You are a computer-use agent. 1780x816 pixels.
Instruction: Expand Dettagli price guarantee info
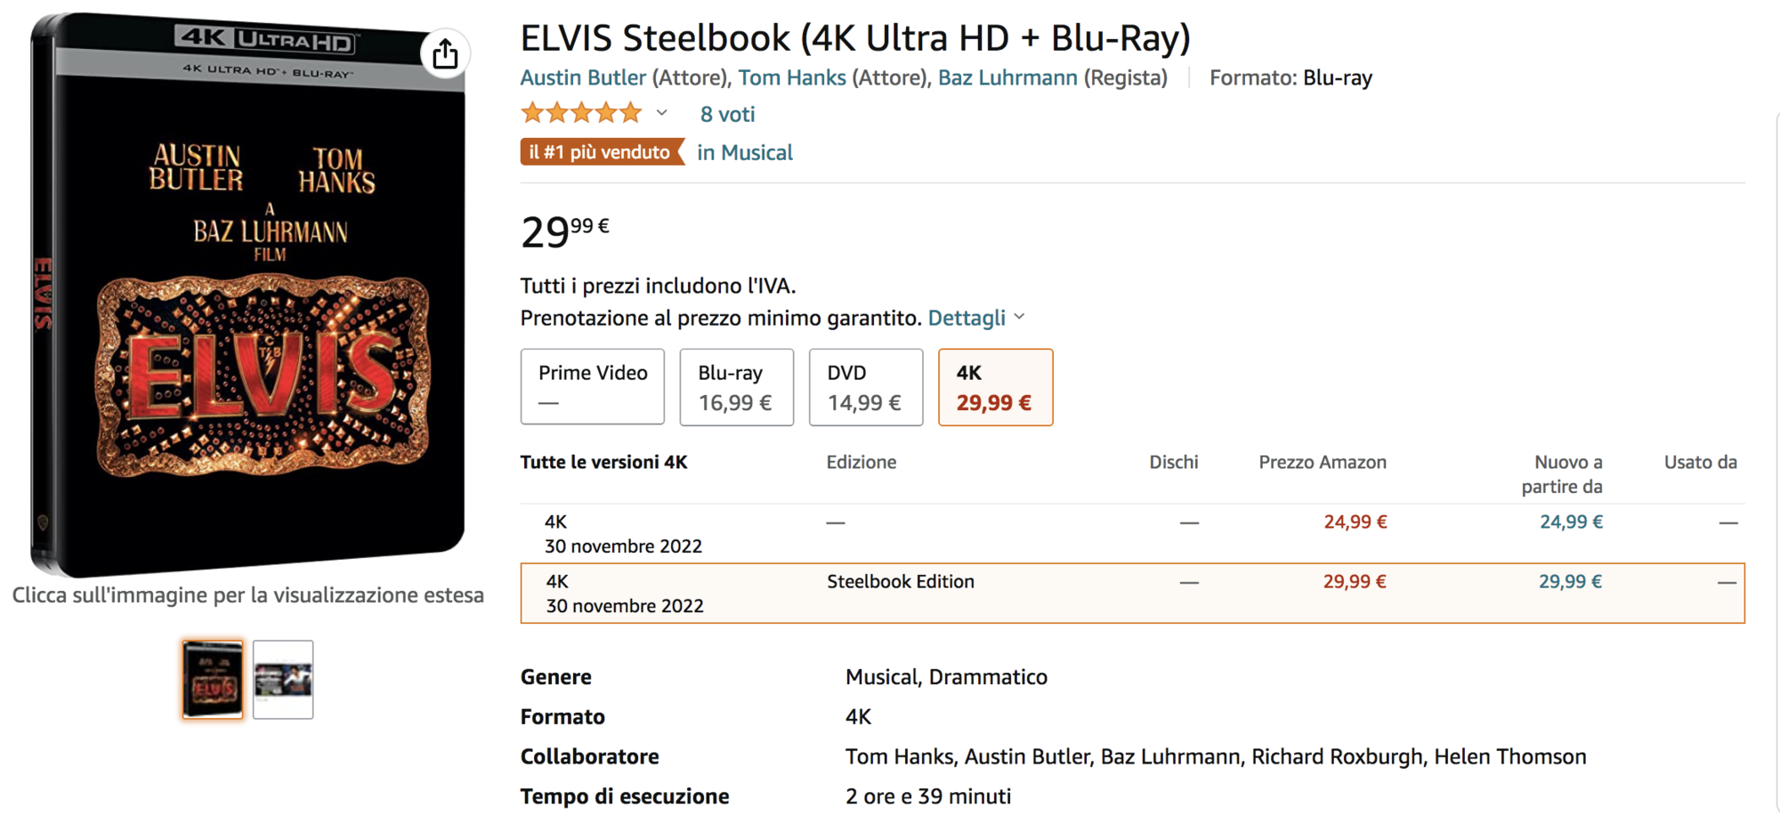coord(976,318)
